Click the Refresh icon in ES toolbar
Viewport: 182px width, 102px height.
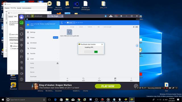click(x=99, y=79)
